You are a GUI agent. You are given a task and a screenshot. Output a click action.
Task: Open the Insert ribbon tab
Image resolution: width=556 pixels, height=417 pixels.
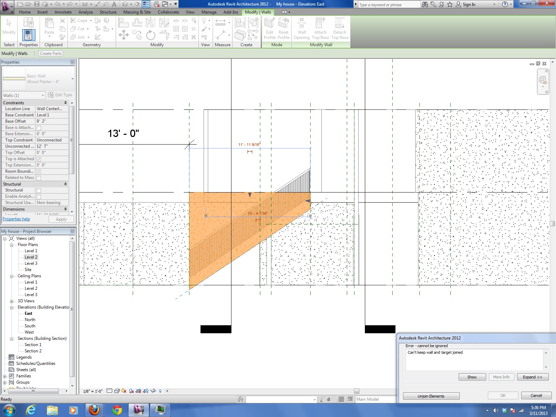tap(42, 12)
